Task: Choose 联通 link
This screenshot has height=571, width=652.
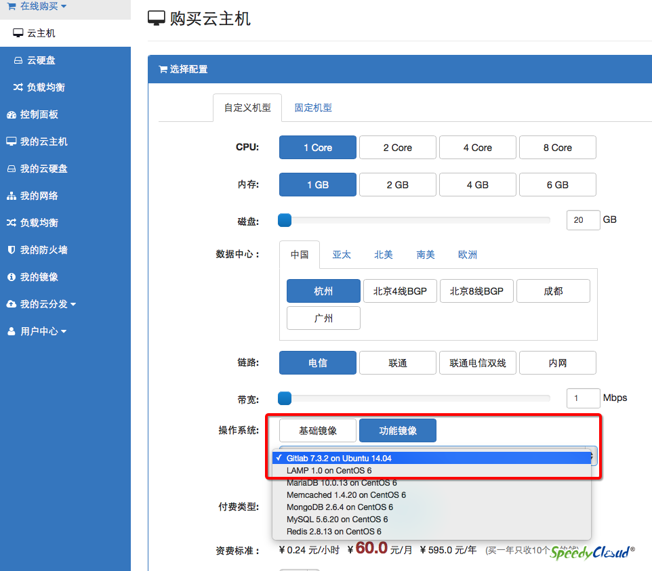Action: pos(398,363)
